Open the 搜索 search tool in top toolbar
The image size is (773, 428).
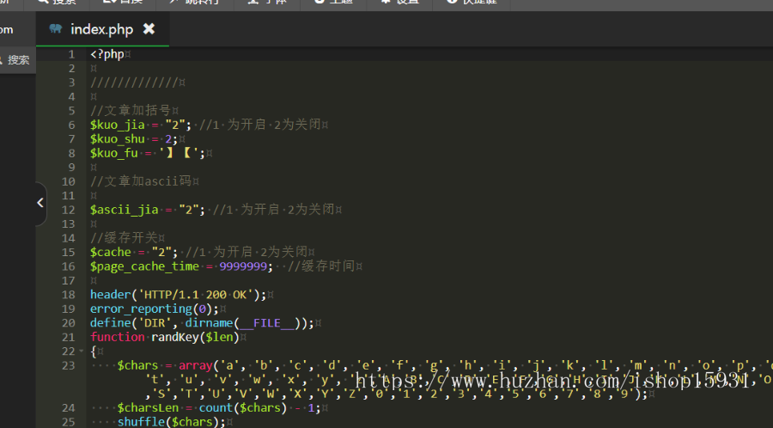(56, 3)
